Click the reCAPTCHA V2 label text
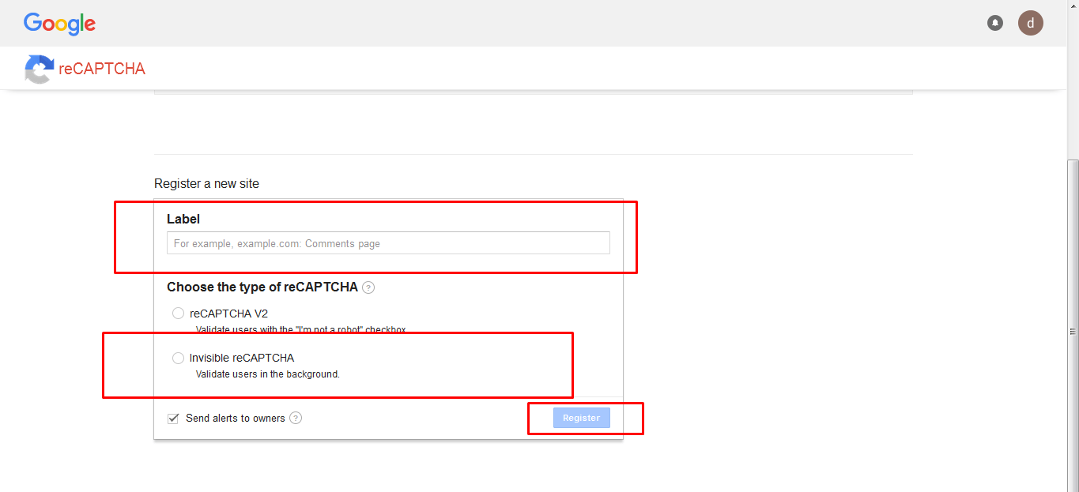Image resolution: width=1079 pixels, height=492 pixels. coord(228,313)
